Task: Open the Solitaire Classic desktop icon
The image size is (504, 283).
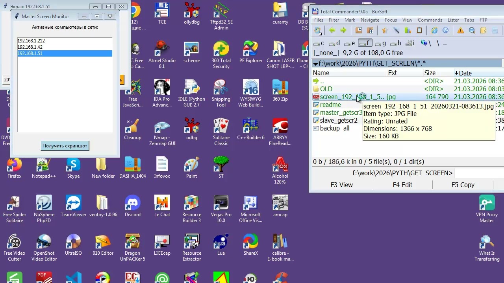Action: point(221,132)
